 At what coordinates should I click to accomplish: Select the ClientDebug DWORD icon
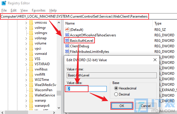point(67,46)
